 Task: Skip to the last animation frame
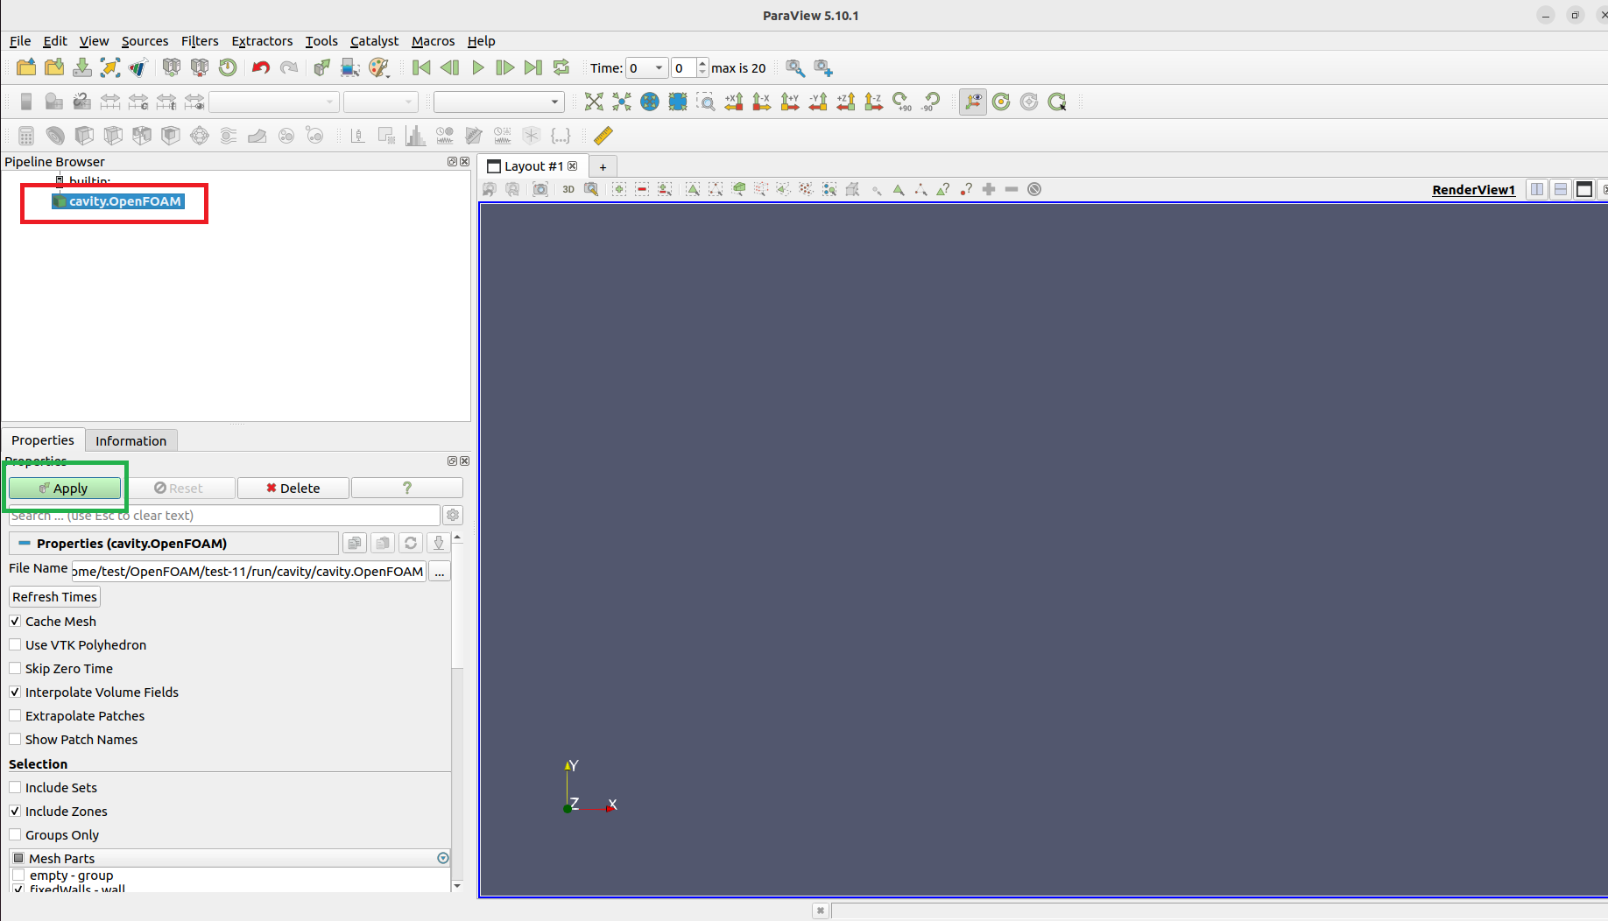pyautogui.click(x=532, y=67)
